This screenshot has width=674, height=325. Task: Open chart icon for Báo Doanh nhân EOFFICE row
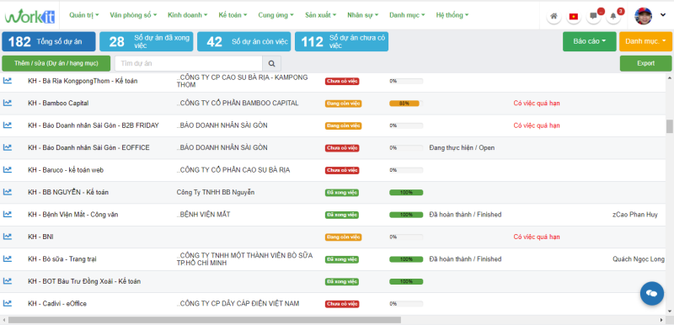(8, 147)
